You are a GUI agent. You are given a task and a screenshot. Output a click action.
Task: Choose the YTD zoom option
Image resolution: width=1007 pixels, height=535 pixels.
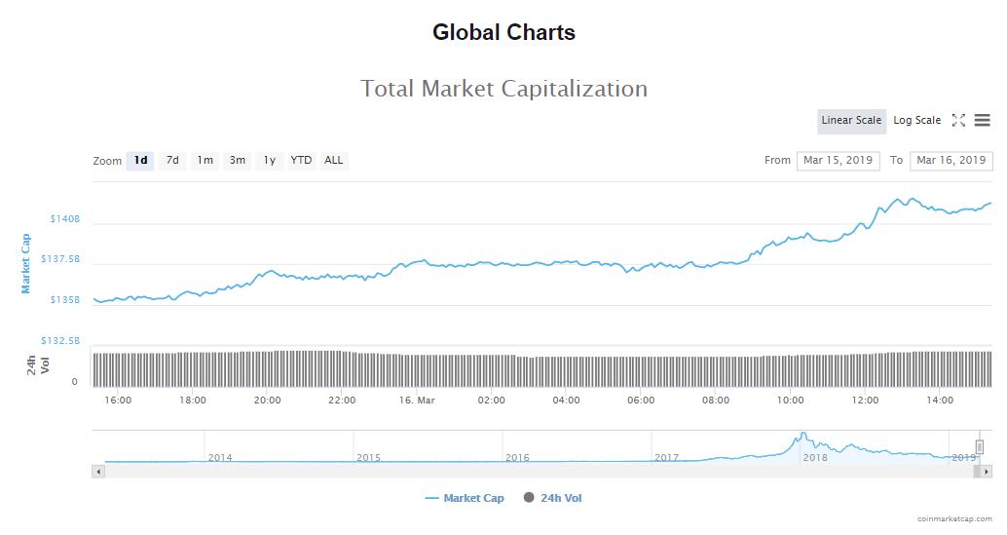pyautogui.click(x=301, y=161)
